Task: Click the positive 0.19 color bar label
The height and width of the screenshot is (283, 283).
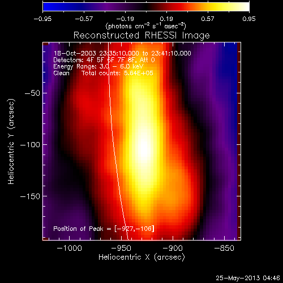Action: [x=166, y=19]
